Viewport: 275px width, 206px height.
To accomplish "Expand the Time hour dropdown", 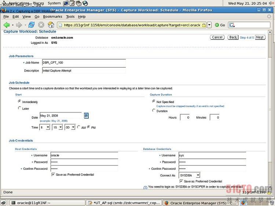I will click(x=45, y=127).
